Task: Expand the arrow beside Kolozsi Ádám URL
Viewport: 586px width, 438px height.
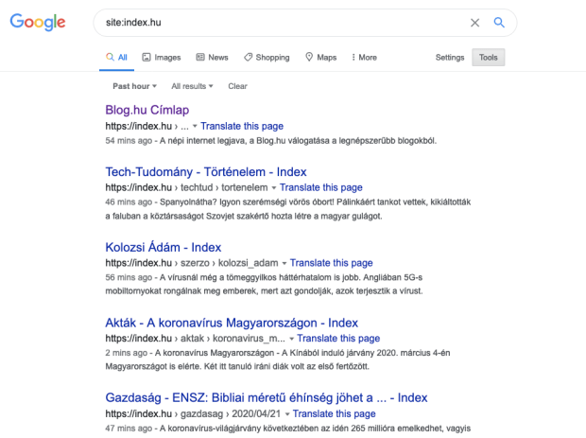Action: [284, 262]
